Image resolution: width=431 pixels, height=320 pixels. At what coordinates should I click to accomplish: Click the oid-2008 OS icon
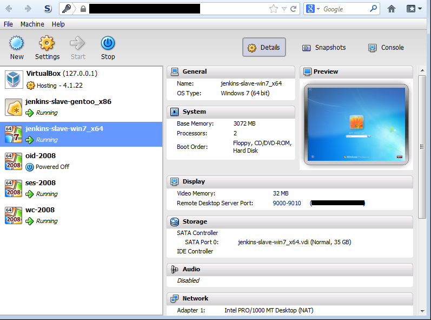click(x=14, y=161)
